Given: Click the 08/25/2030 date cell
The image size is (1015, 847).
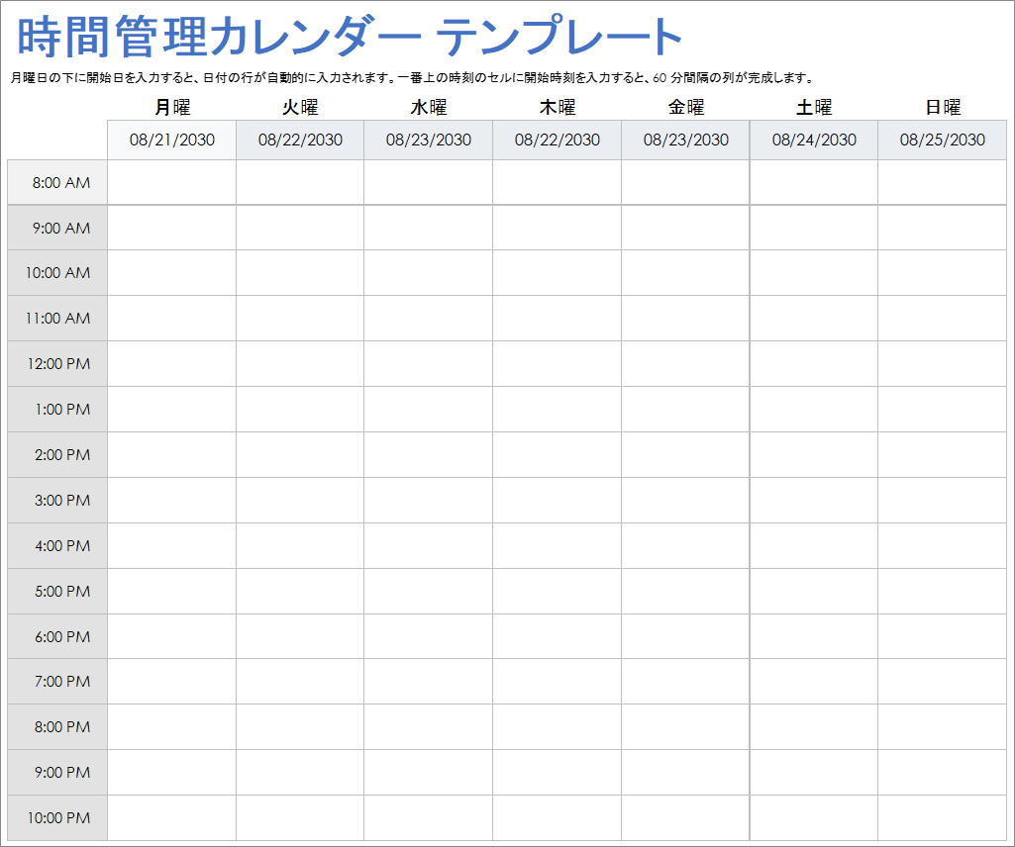Looking at the screenshot, I should tap(942, 140).
